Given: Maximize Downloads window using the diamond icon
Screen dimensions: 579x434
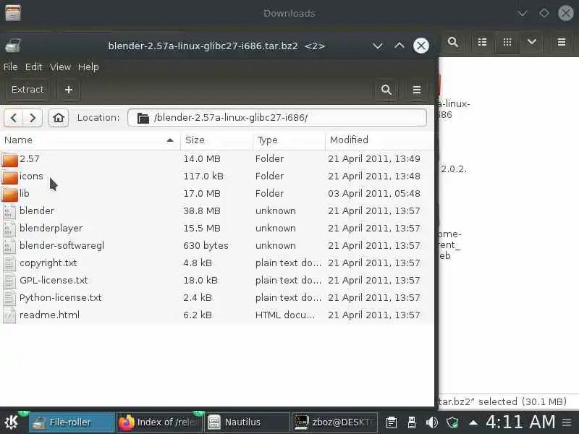Looking at the screenshot, I should (544, 13).
